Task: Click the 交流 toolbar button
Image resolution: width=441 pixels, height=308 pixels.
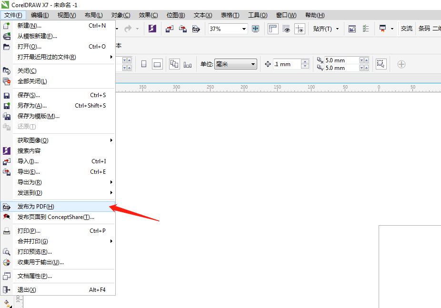Action: 407,29
